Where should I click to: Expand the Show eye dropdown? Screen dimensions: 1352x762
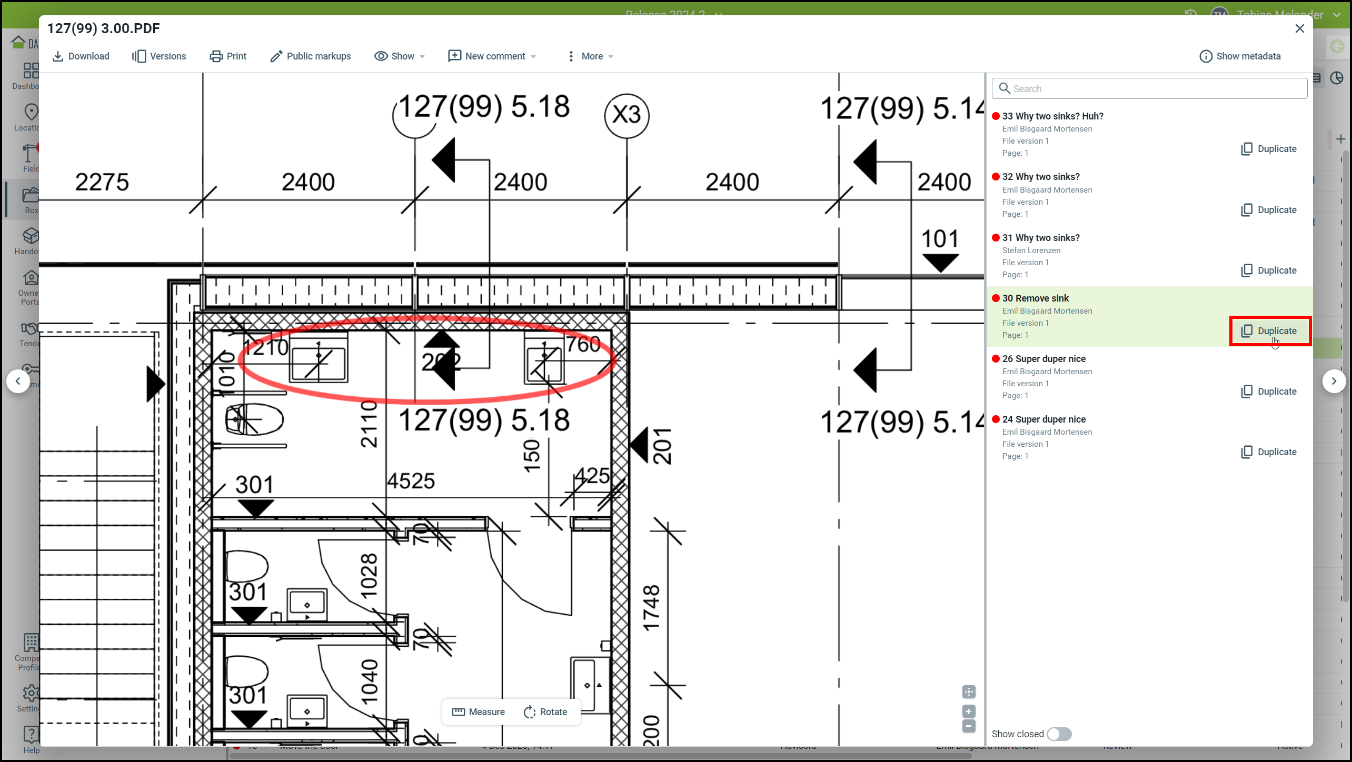click(400, 56)
